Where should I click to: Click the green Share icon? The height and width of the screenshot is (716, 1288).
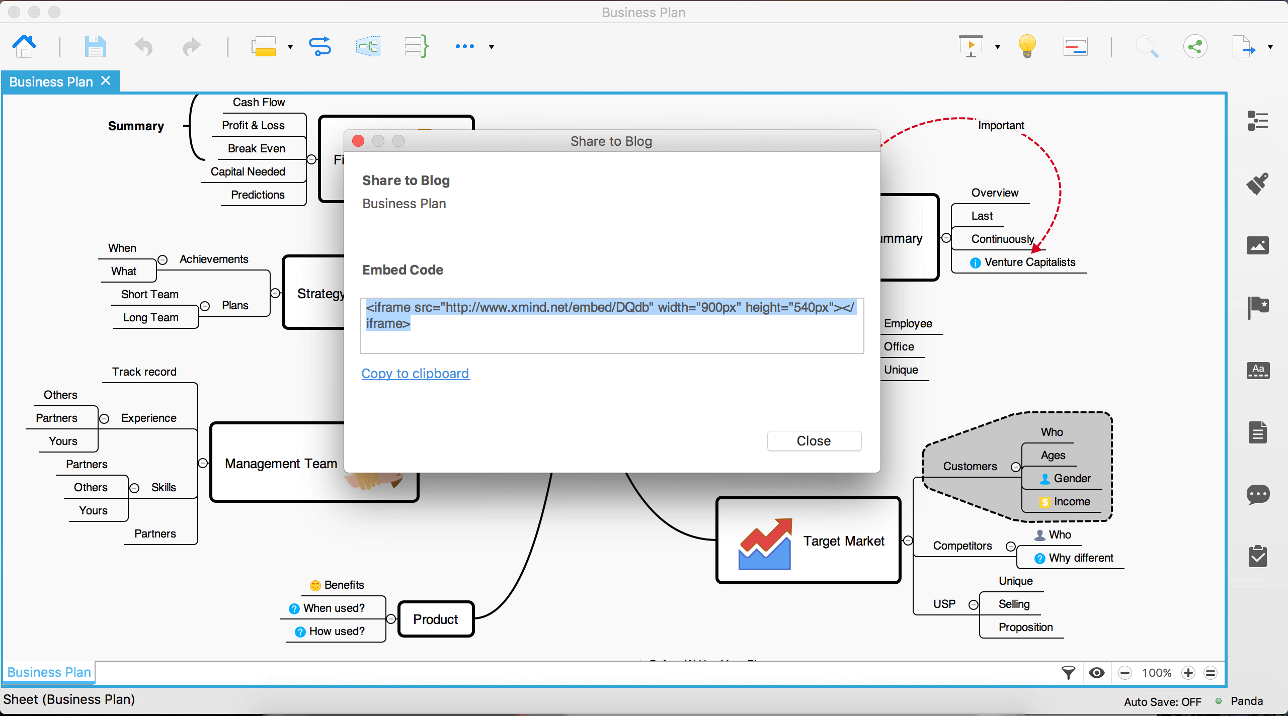tap(1195, 47)
